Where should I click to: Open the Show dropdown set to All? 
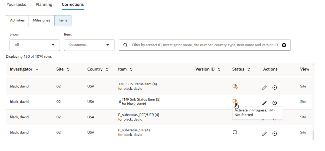(x=35, y=45)
